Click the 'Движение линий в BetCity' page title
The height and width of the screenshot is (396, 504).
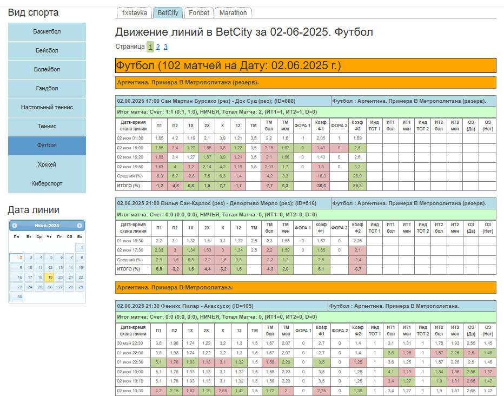coord(244,32)
